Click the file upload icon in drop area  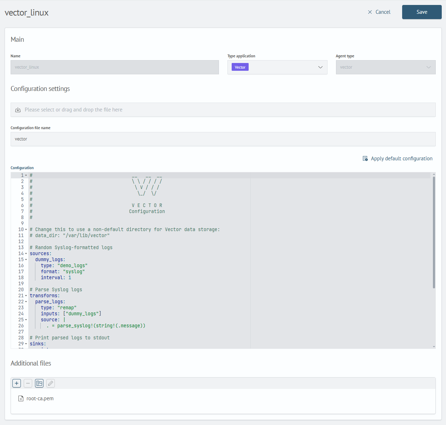coord(18,110)
